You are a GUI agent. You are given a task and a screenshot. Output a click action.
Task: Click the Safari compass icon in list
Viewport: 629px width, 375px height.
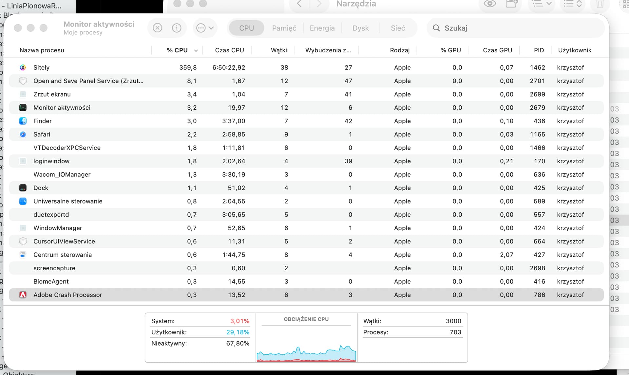tap(23, 134)
